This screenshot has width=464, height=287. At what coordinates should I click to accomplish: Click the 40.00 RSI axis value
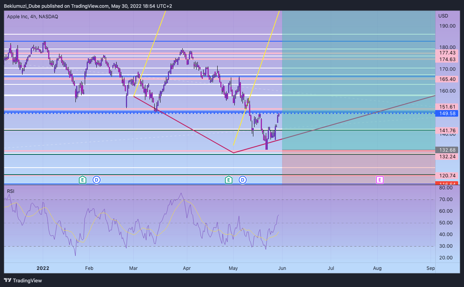(x=446, y=234)
